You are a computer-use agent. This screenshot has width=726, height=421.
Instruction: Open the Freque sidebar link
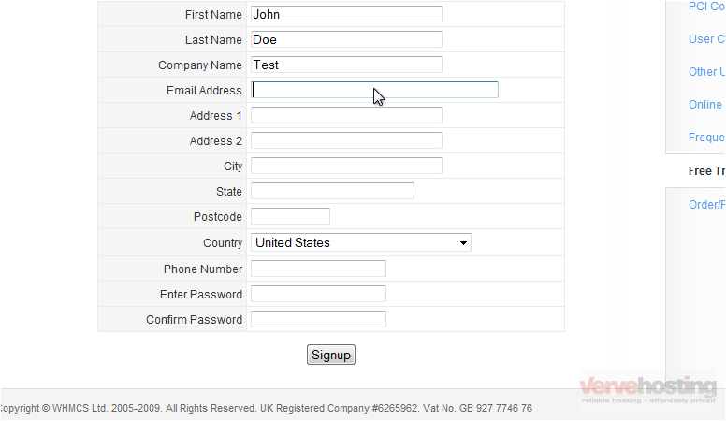[706, 138]
